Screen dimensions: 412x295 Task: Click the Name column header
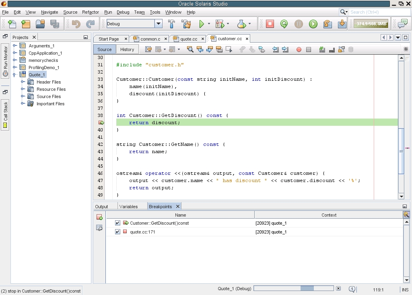tap(180, 215)
